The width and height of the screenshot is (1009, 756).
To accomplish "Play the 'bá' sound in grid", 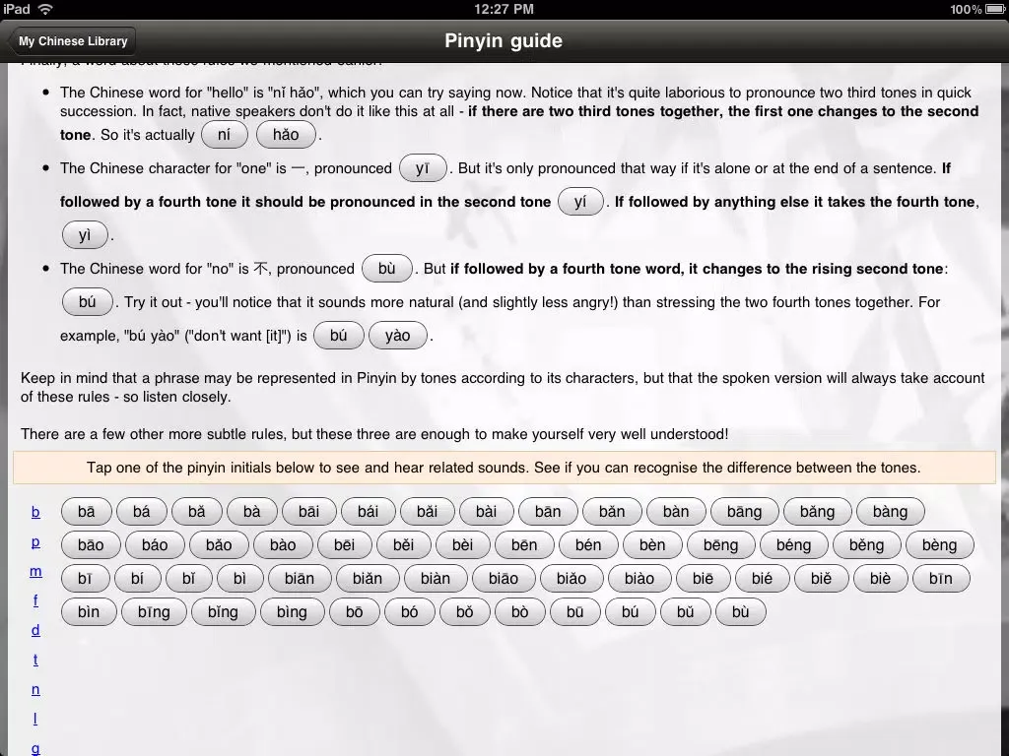I will [142, 511].
